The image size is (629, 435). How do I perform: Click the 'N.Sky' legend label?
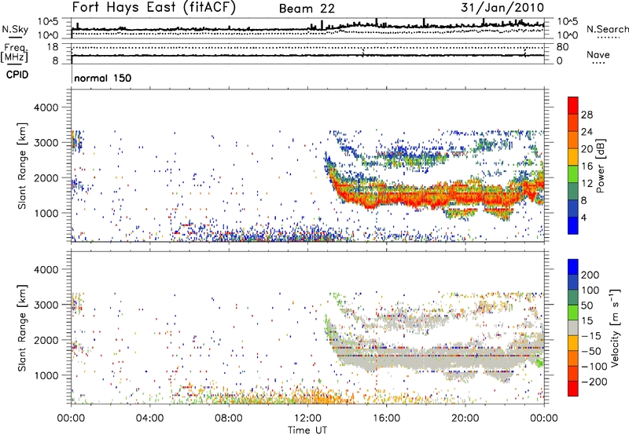click(x=15, y=29)
